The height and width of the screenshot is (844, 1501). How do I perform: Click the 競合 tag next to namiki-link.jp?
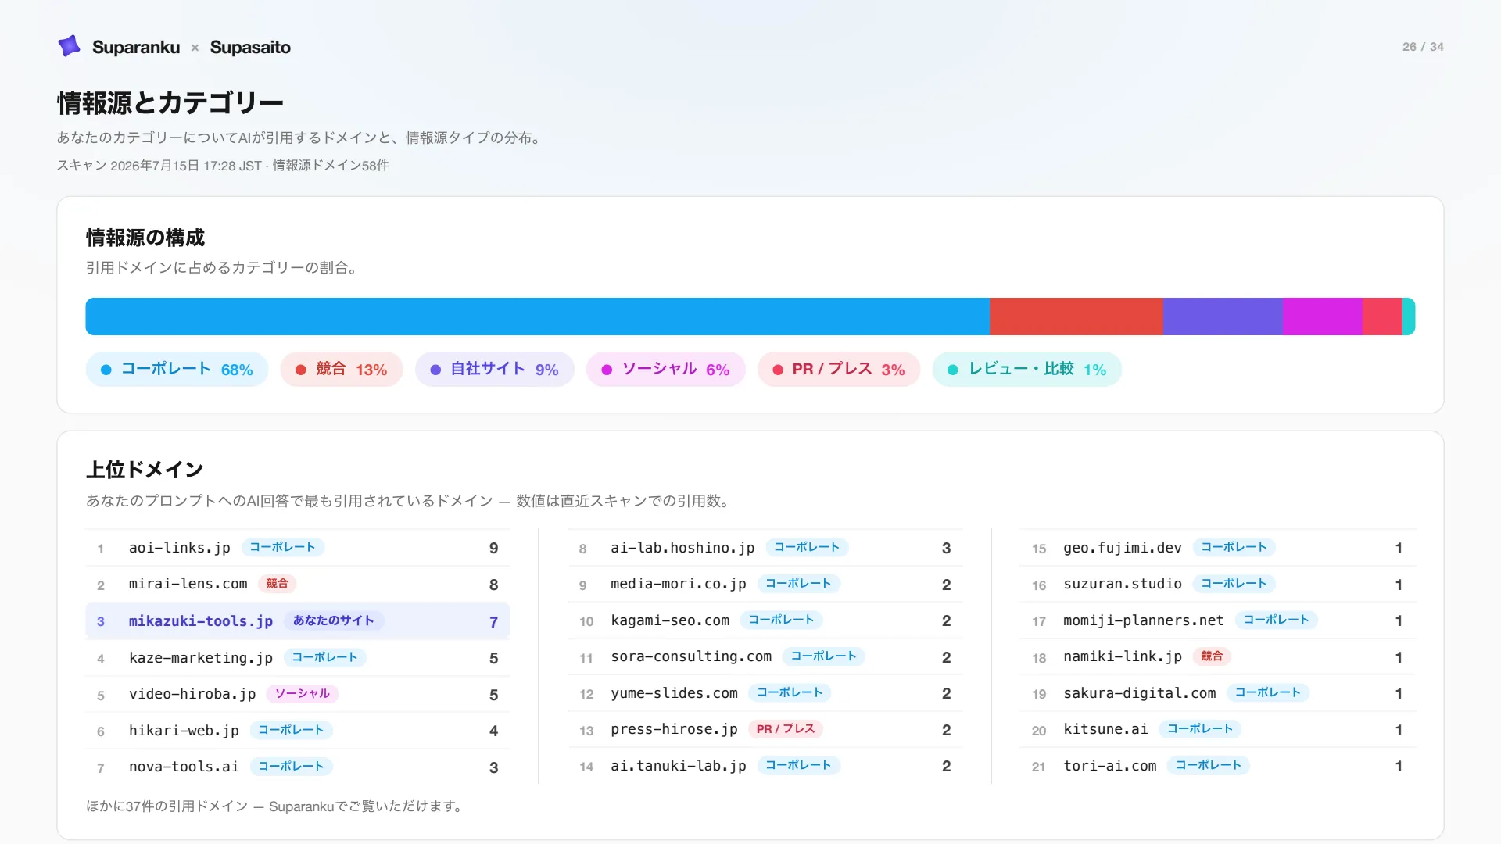point(1212,656)
